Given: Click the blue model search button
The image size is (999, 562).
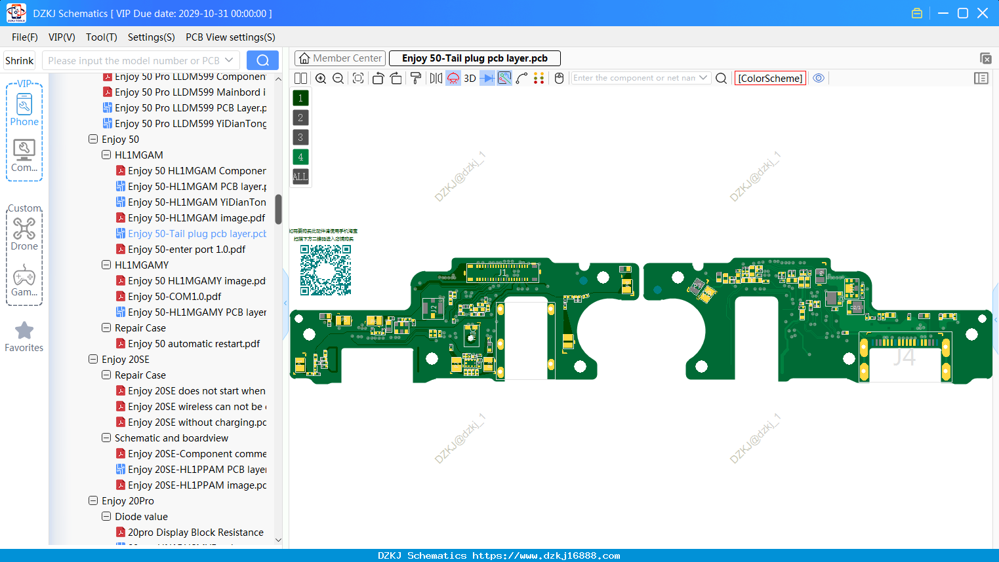Looking at the screenshot, I should 262,60.
